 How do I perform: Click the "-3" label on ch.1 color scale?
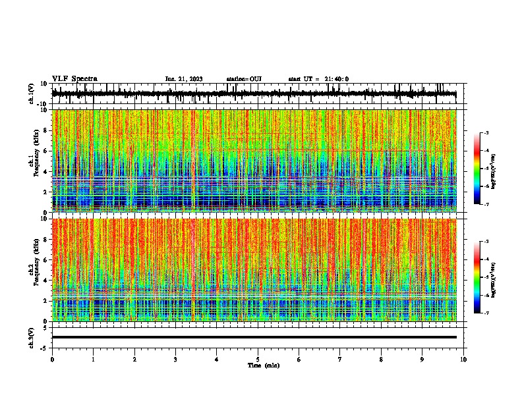pyautogui.click(x=486, y=132)
